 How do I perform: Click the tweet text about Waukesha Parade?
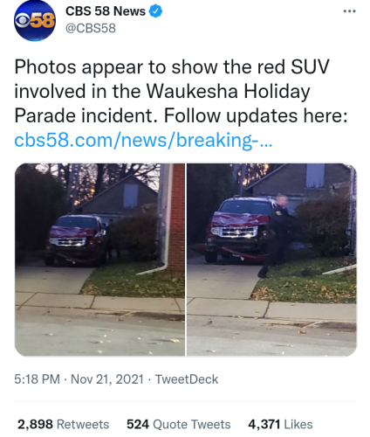pos(181,91)
